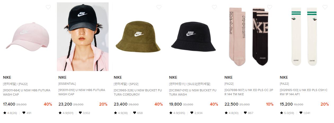Open the DQ9165-133 AF1 socks product title
334x123 pixels.
[304, 92]
